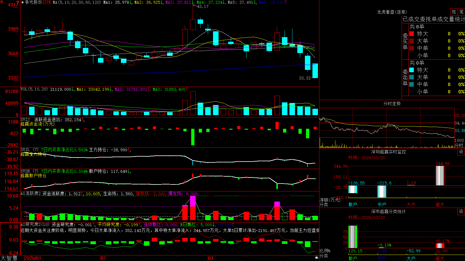The height and width of the screenshot is (261, 465).
Task: Jump to the 03 month marker
Action: (x=211, y=258)
